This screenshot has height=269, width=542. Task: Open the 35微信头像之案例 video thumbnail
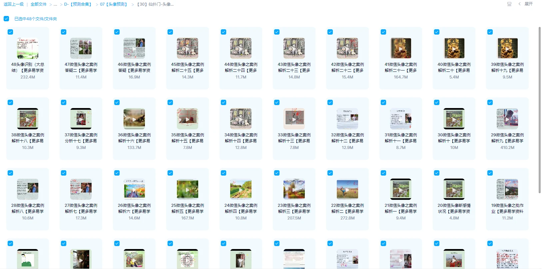(188, 119)
